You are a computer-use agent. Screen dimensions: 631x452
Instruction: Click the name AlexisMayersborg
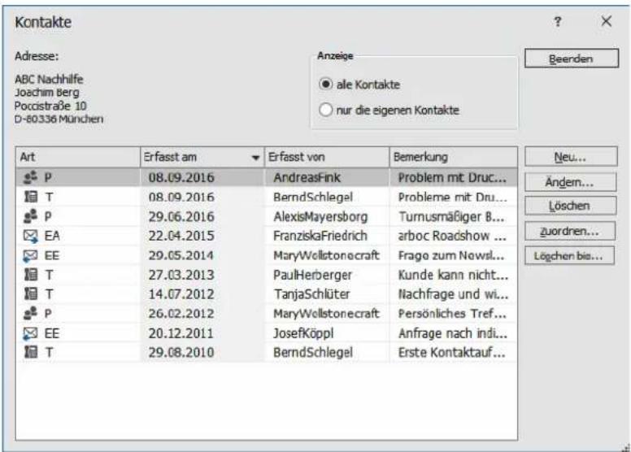click(320, 216)
